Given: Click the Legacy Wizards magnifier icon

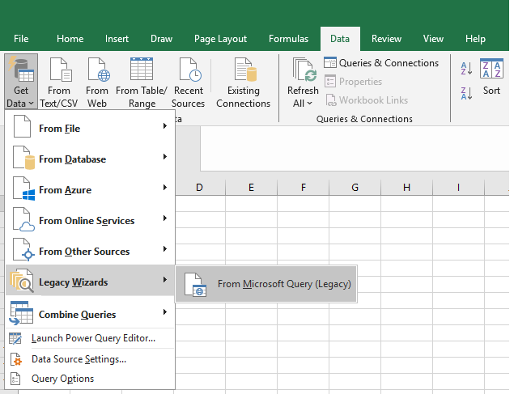Looking at the screenshot, I should coord(22,281).
